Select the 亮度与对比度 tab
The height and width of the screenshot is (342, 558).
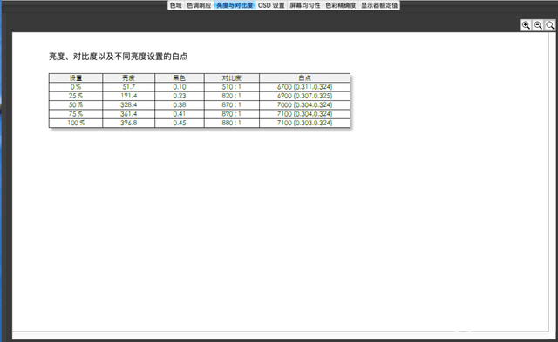(235, 5)
